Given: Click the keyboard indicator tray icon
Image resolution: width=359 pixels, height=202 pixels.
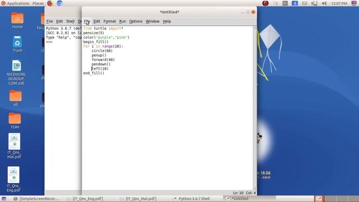Looking at the screenshot, I should [285, 3].
